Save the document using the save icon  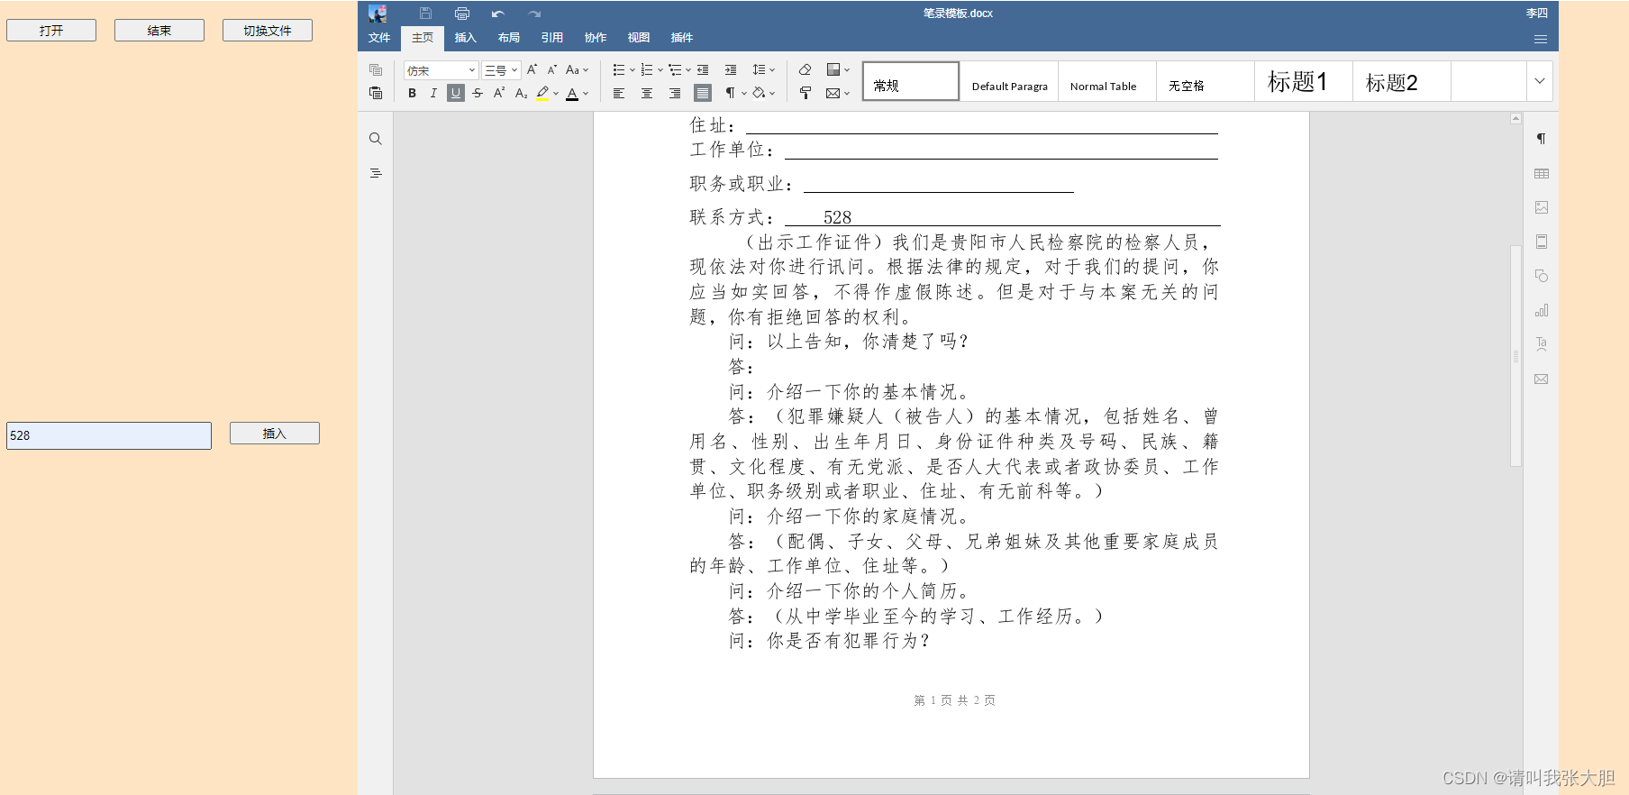(425, 14)
